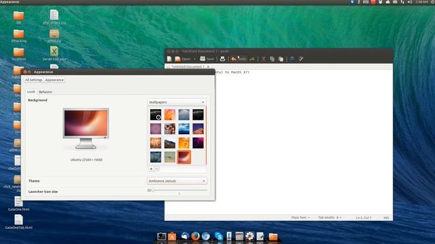435x244 pixels.
Task: Switch to the Behavior tab
Action: [46, 92]
